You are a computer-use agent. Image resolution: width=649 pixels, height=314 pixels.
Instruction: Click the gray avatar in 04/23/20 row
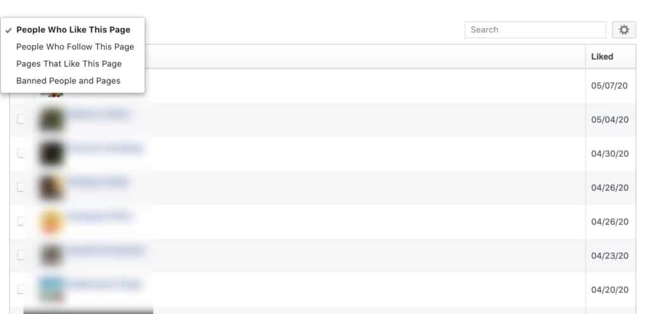pos(51,255)
